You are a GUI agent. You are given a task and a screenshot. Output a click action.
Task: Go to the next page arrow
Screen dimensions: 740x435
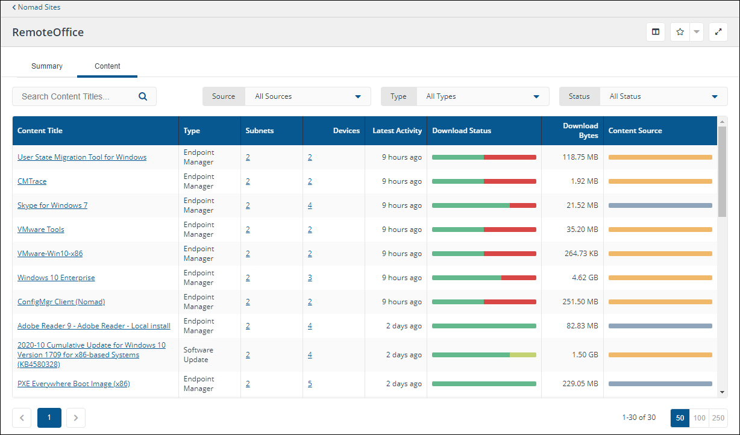[76, 418]
